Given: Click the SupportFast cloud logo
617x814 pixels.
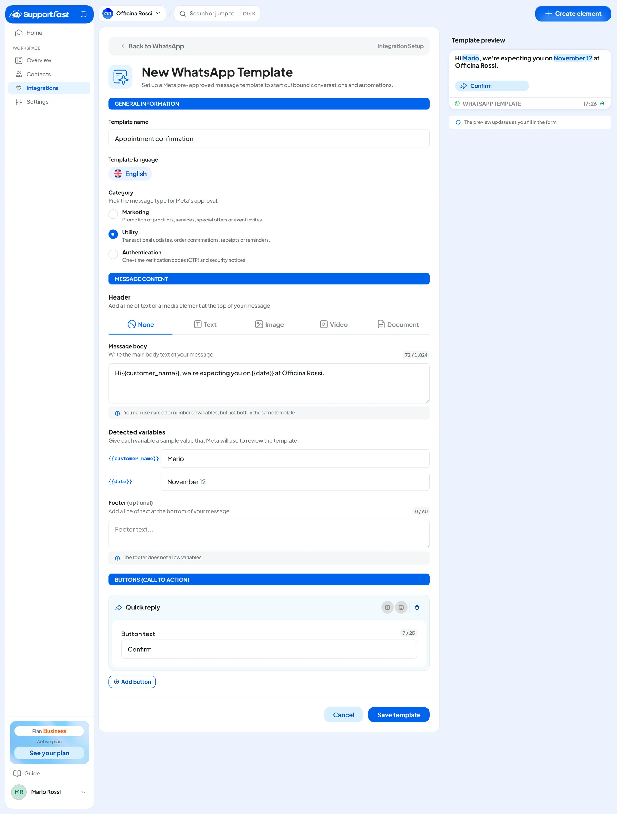Looking at the screenshot, I should pyautogui.click(x=15, y=14).
